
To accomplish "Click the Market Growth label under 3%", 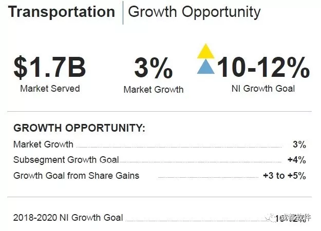I will pos(154,90).
